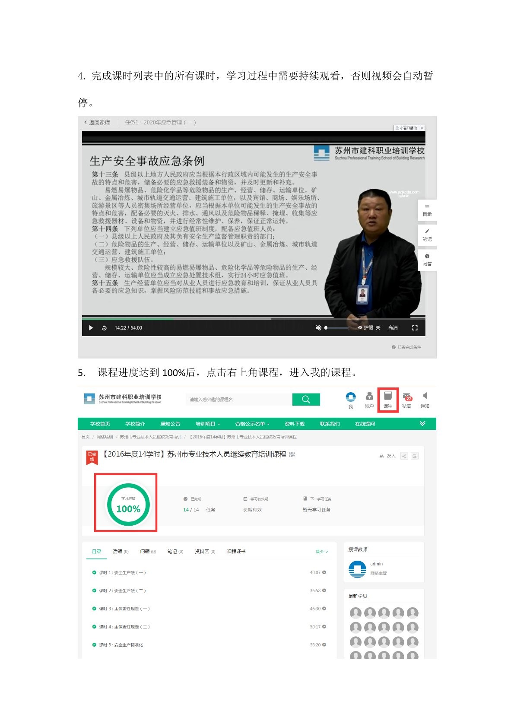Image resolution: width=514 pixels, height=727 pixels.
Task: Click the 简介 > link
Action: pyautogui.click(x=322, y=552)
